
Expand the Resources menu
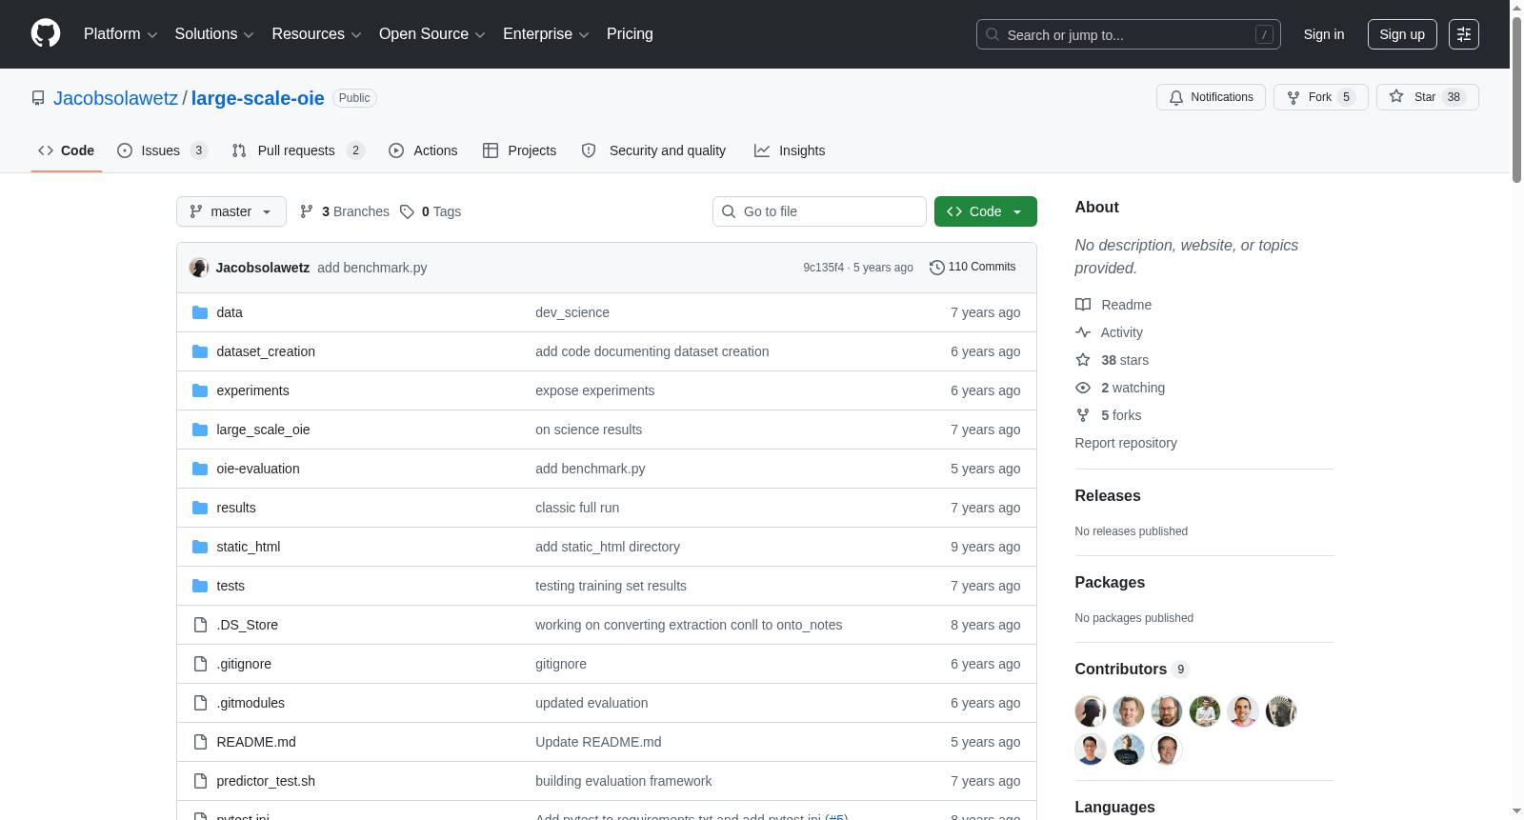316,34
